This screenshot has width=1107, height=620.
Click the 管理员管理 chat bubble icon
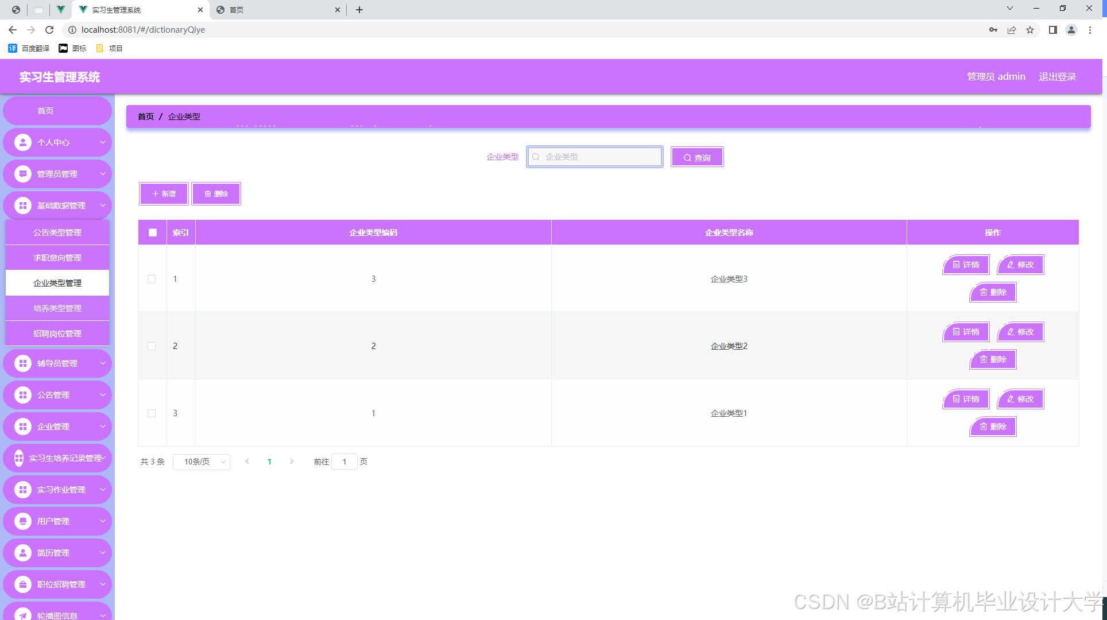click(23, 174)
